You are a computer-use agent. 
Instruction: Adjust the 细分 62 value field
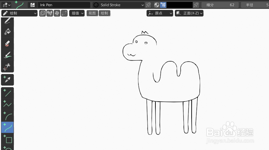220,5
